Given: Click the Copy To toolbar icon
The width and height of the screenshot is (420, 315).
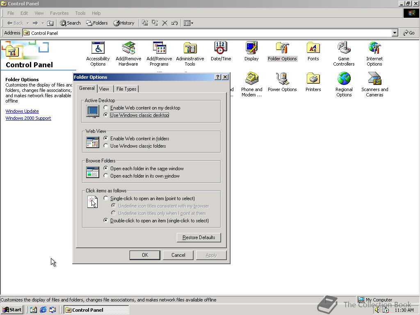Looking at the screenshot, I should tap(155, 23).
